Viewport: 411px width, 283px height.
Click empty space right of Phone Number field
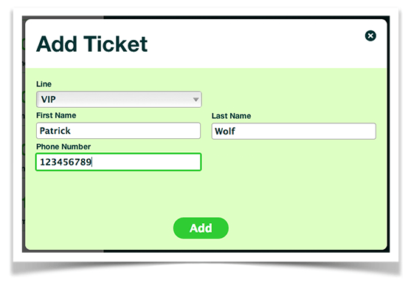294,162
